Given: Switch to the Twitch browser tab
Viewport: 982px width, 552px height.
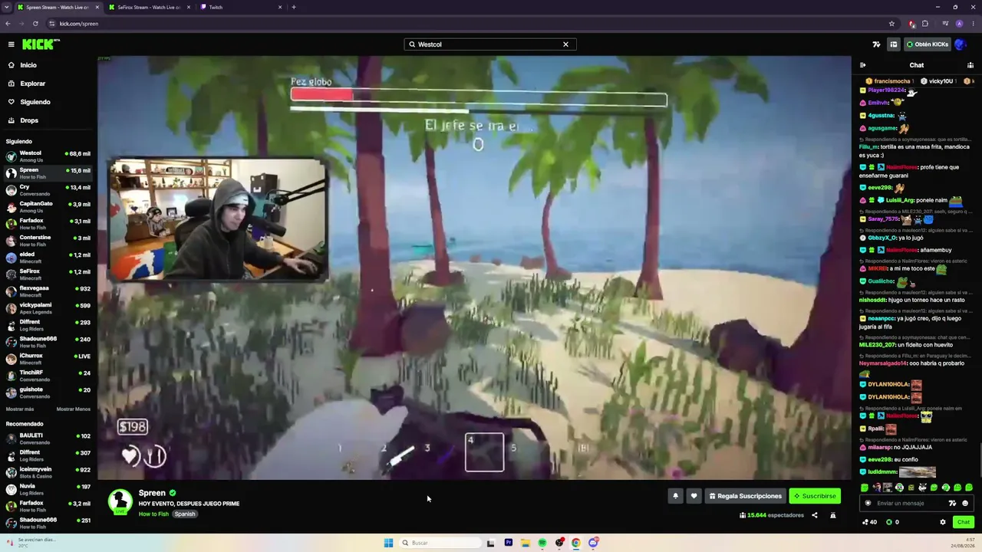Looking at the screenshot, I should pyautogui.click(x=241, y=7).
